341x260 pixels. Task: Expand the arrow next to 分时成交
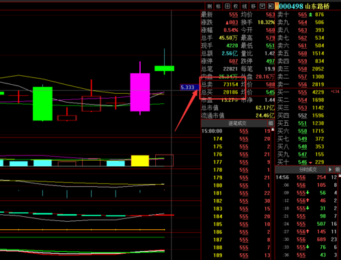tap(330, 170)
